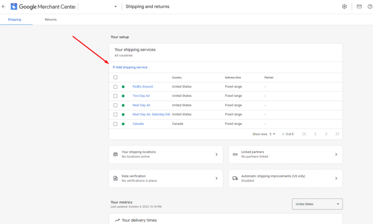Screen dimensions: 373x224
Task: Click 'Shipping and returns' page title
Action: pos(147,7)
